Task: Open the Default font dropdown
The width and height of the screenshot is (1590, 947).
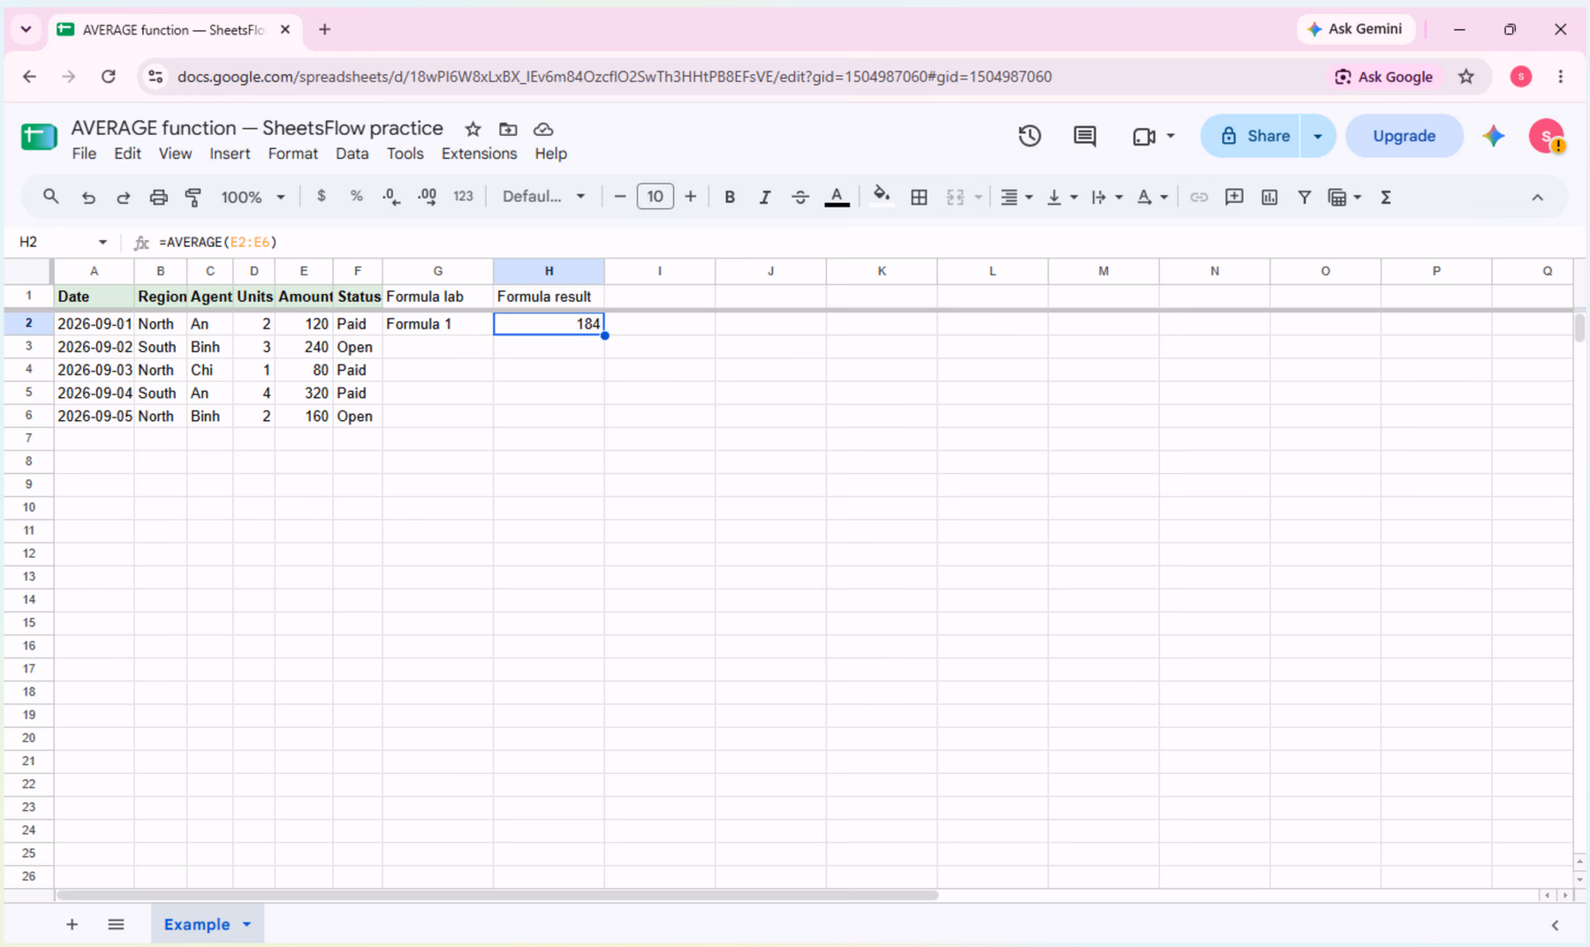Action: point(543,196)
